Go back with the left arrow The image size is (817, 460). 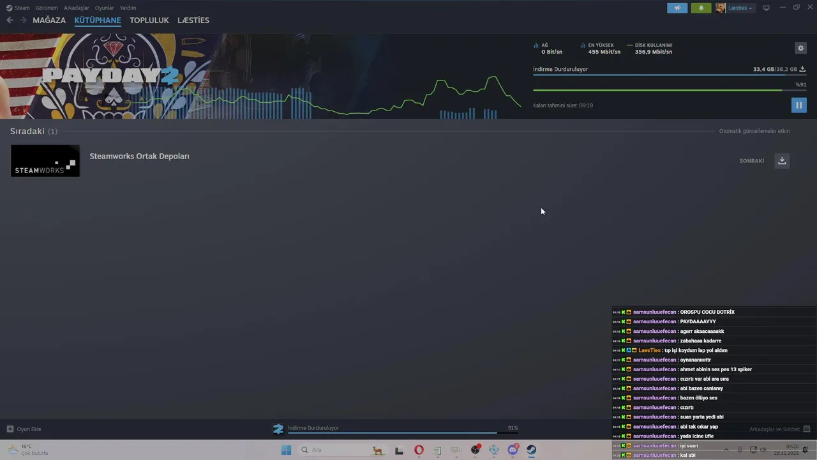tap(10, 20)
